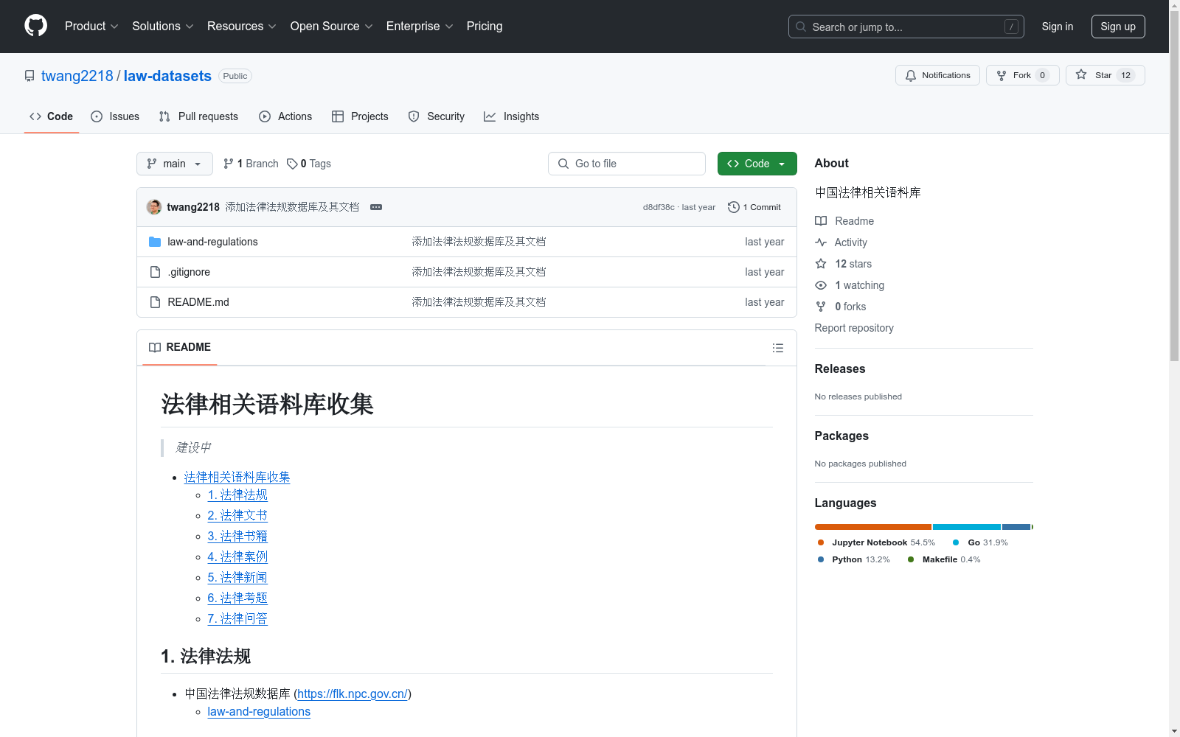View commit history clock icon
Image resolution: width=1180 pixels, height=737 pixels.
(733, 207)
